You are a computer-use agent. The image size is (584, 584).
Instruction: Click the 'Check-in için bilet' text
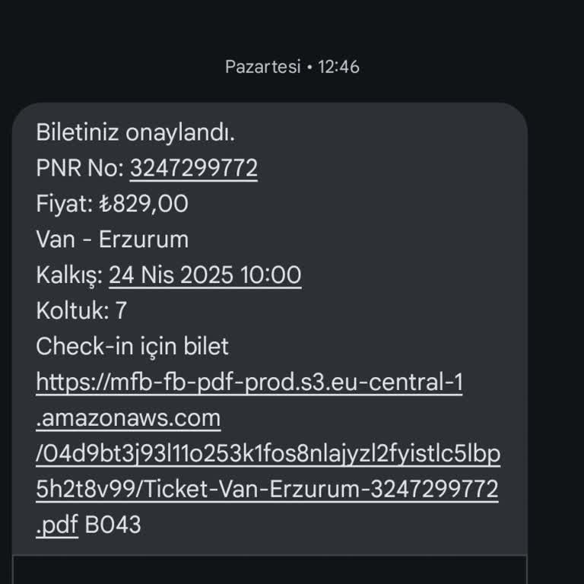pos(132,347)
